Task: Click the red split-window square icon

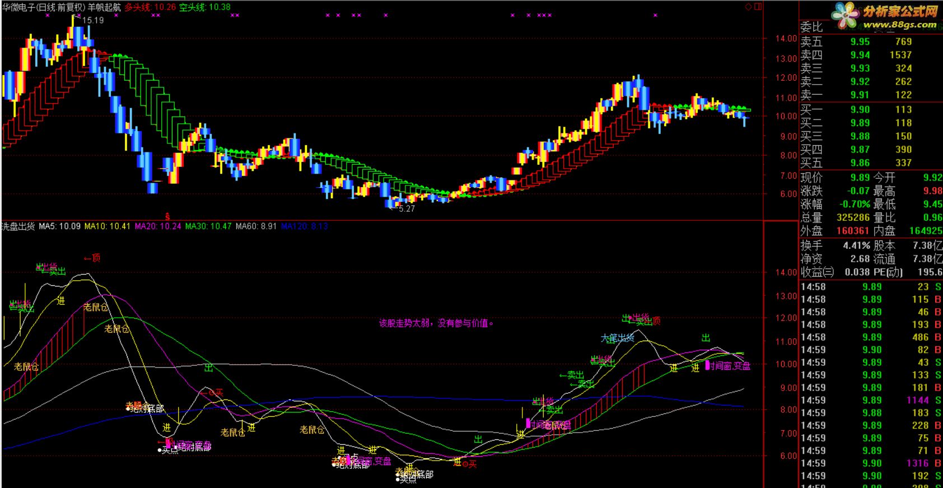Action: (758, 7)
